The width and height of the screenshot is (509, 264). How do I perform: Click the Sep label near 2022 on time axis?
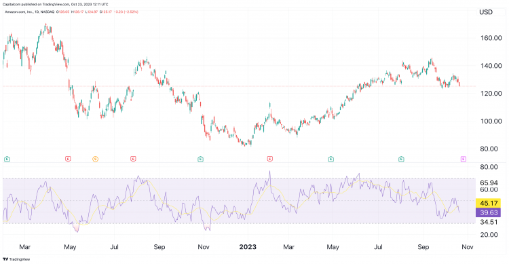(159, 247)
